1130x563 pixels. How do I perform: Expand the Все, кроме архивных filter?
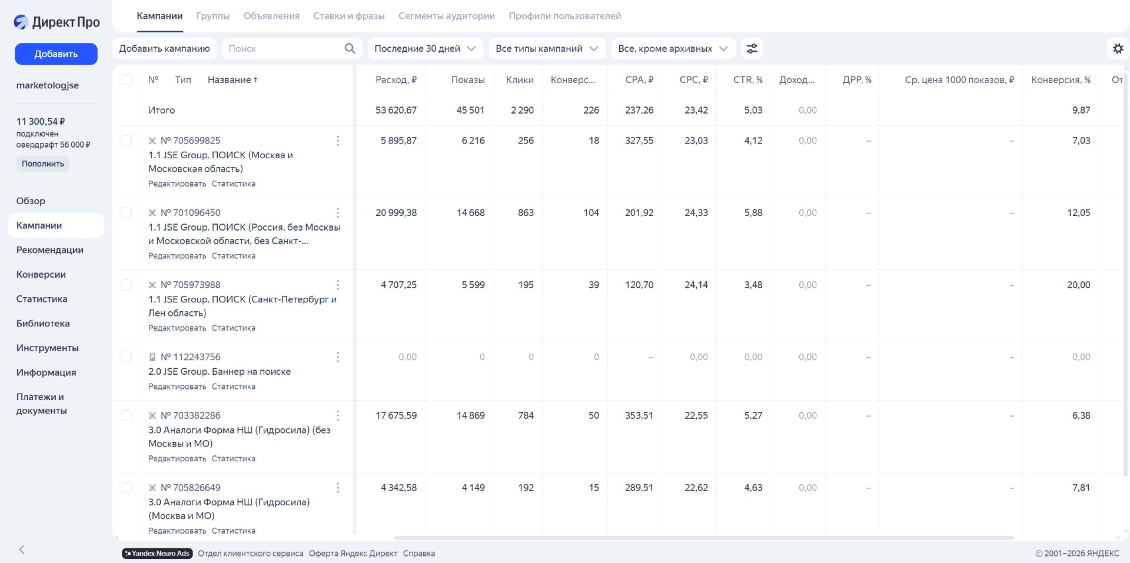673,49
